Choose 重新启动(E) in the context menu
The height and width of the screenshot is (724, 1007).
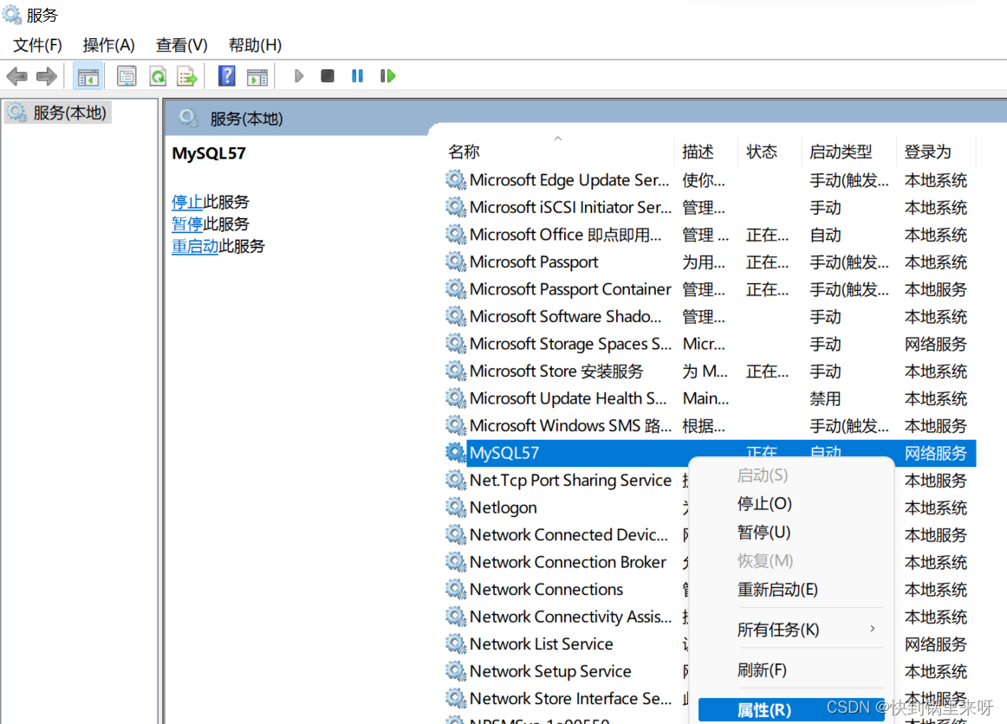(x=777, y=589)
